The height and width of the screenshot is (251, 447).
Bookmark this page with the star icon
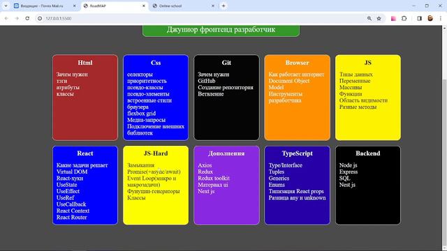click(379, 18)
